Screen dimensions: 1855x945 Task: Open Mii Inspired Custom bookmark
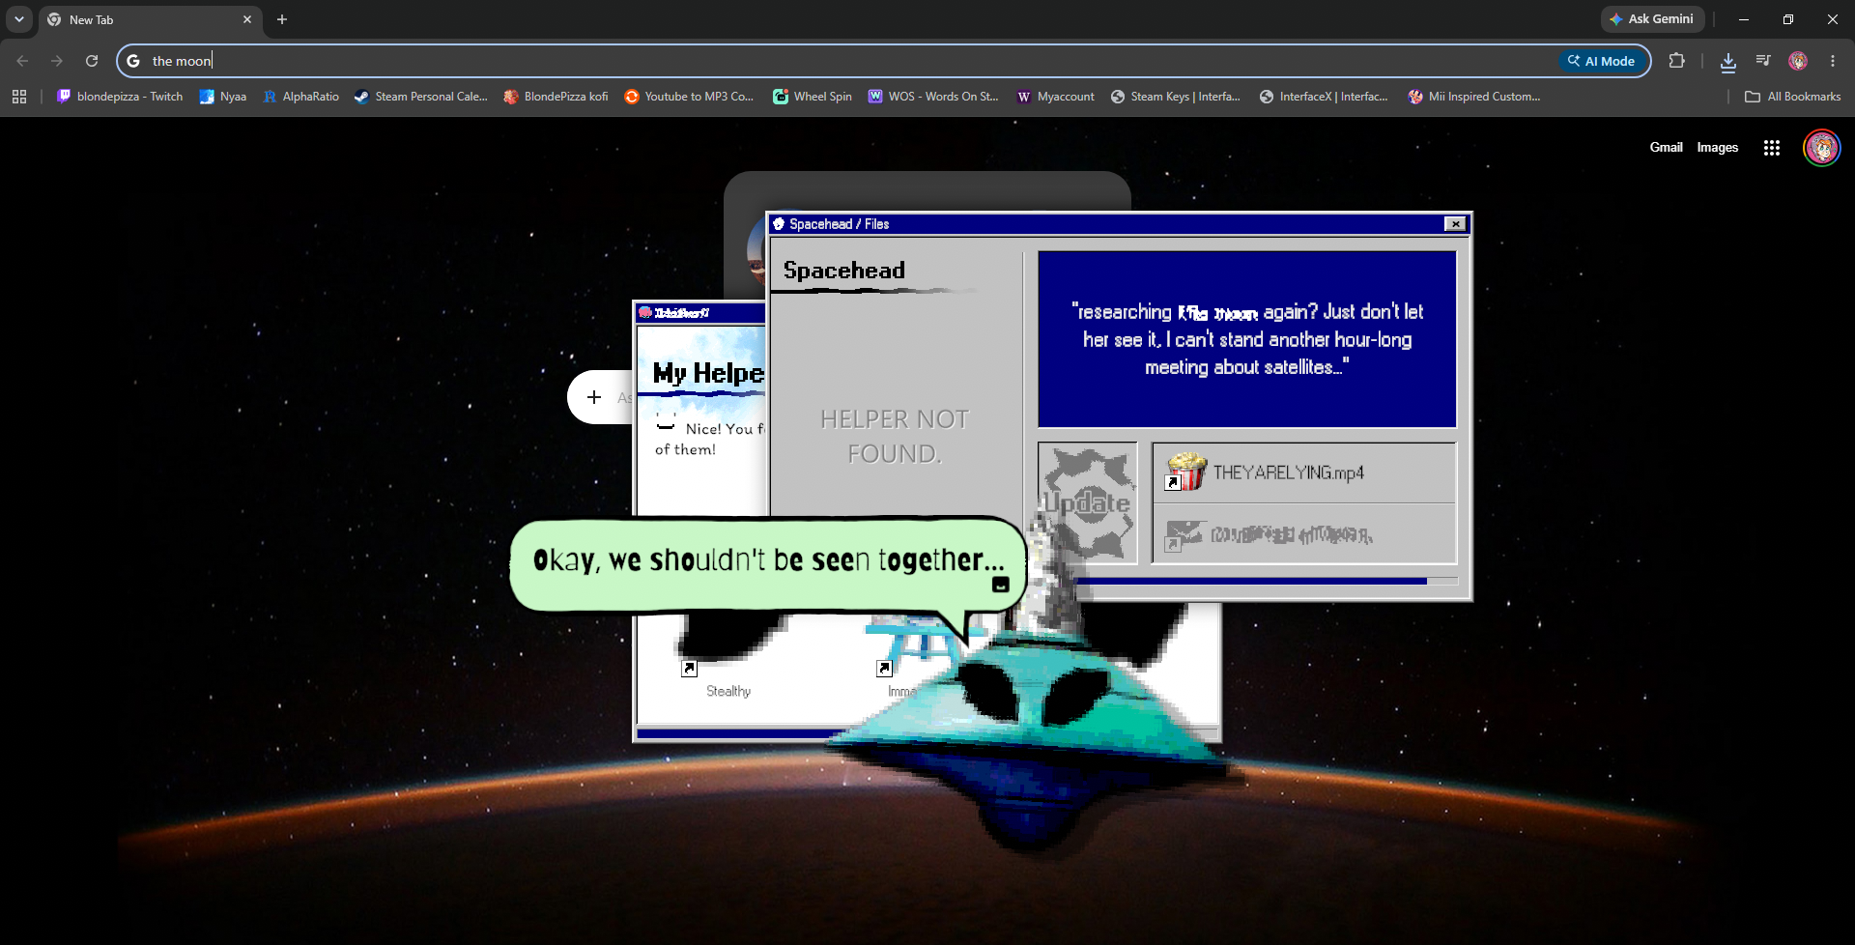pos(1474,97)
